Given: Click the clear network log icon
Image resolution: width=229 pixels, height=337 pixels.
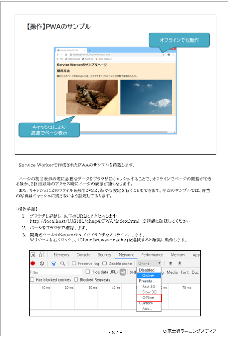Looking at the screenshot, I should [42, 263].
